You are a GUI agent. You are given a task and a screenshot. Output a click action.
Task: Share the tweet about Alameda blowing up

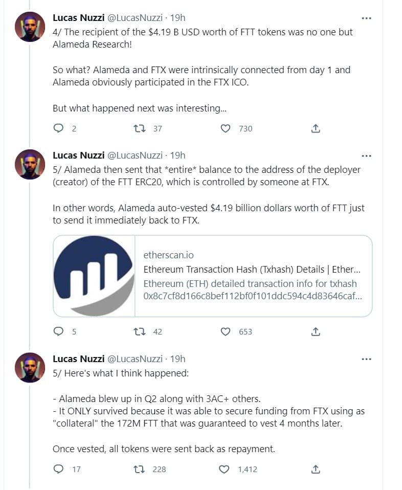316,469
